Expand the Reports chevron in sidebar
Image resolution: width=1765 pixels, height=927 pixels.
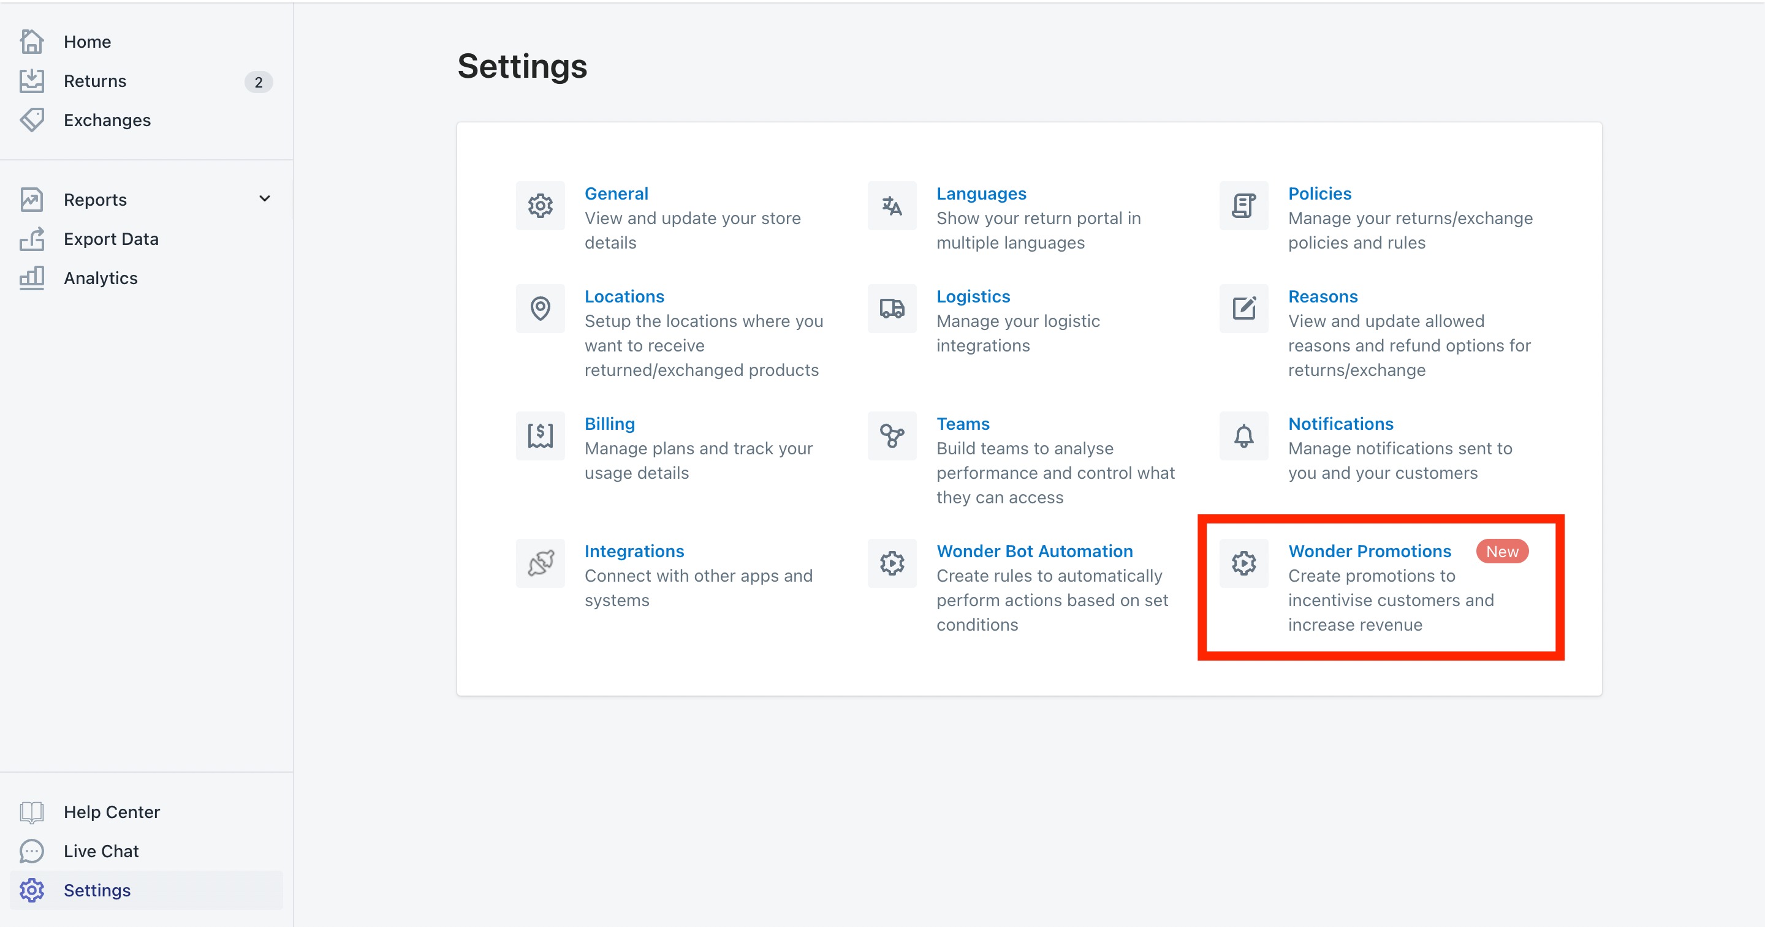point(265,198)
